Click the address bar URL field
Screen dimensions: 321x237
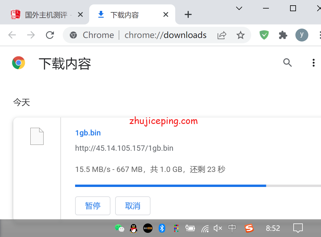[165, 35]
